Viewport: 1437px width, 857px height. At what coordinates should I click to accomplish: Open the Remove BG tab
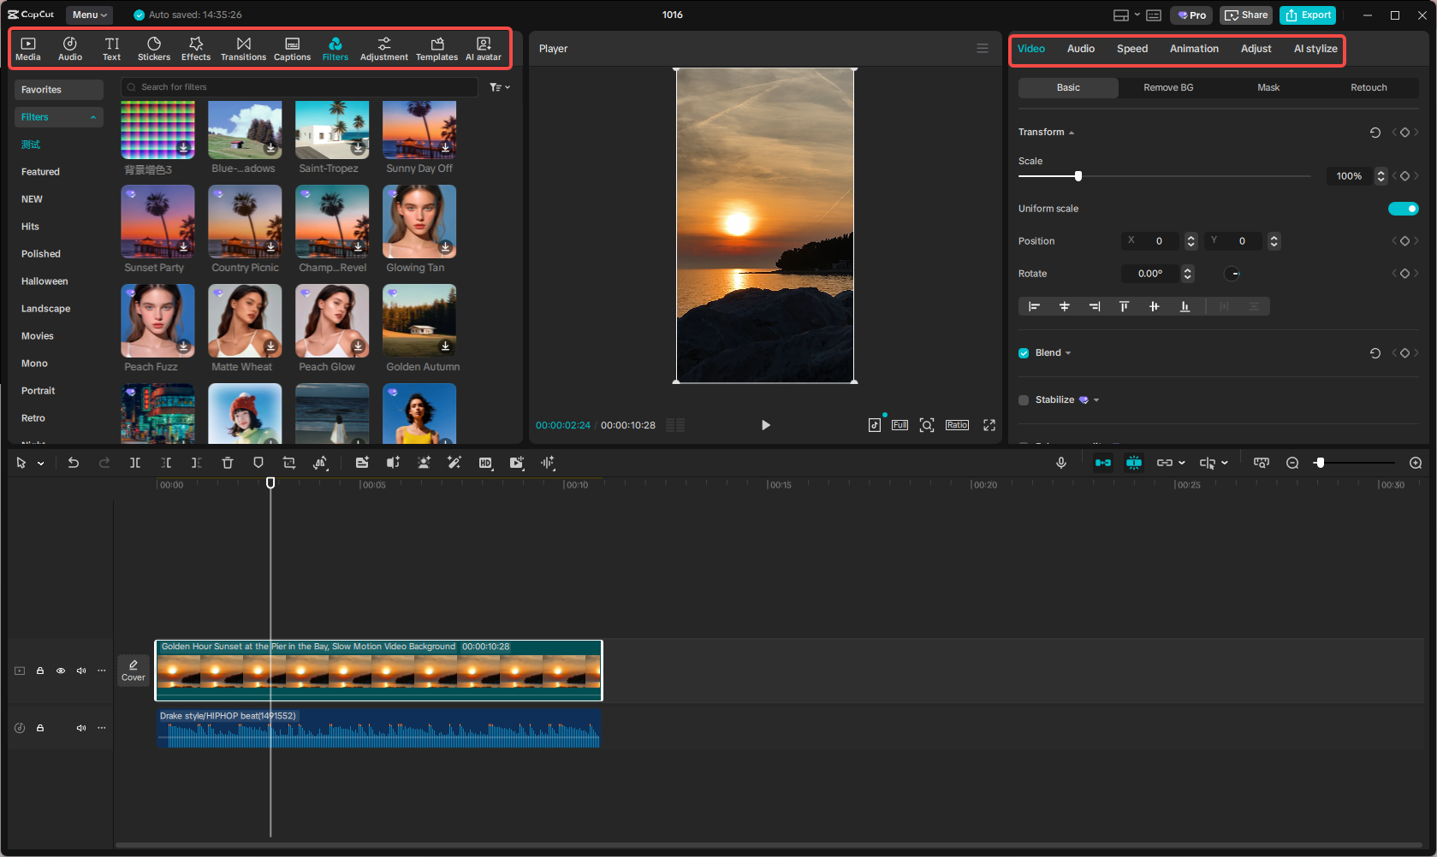[1167, 87]
